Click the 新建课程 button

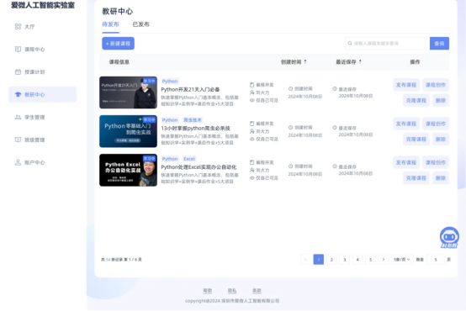coord(119,44)
